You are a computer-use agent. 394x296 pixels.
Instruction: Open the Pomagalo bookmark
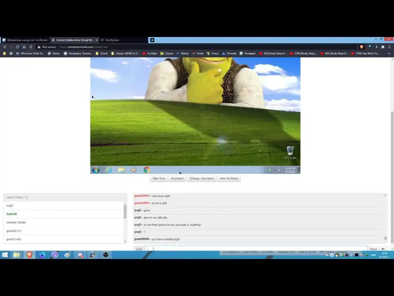[x=247, y=53]
